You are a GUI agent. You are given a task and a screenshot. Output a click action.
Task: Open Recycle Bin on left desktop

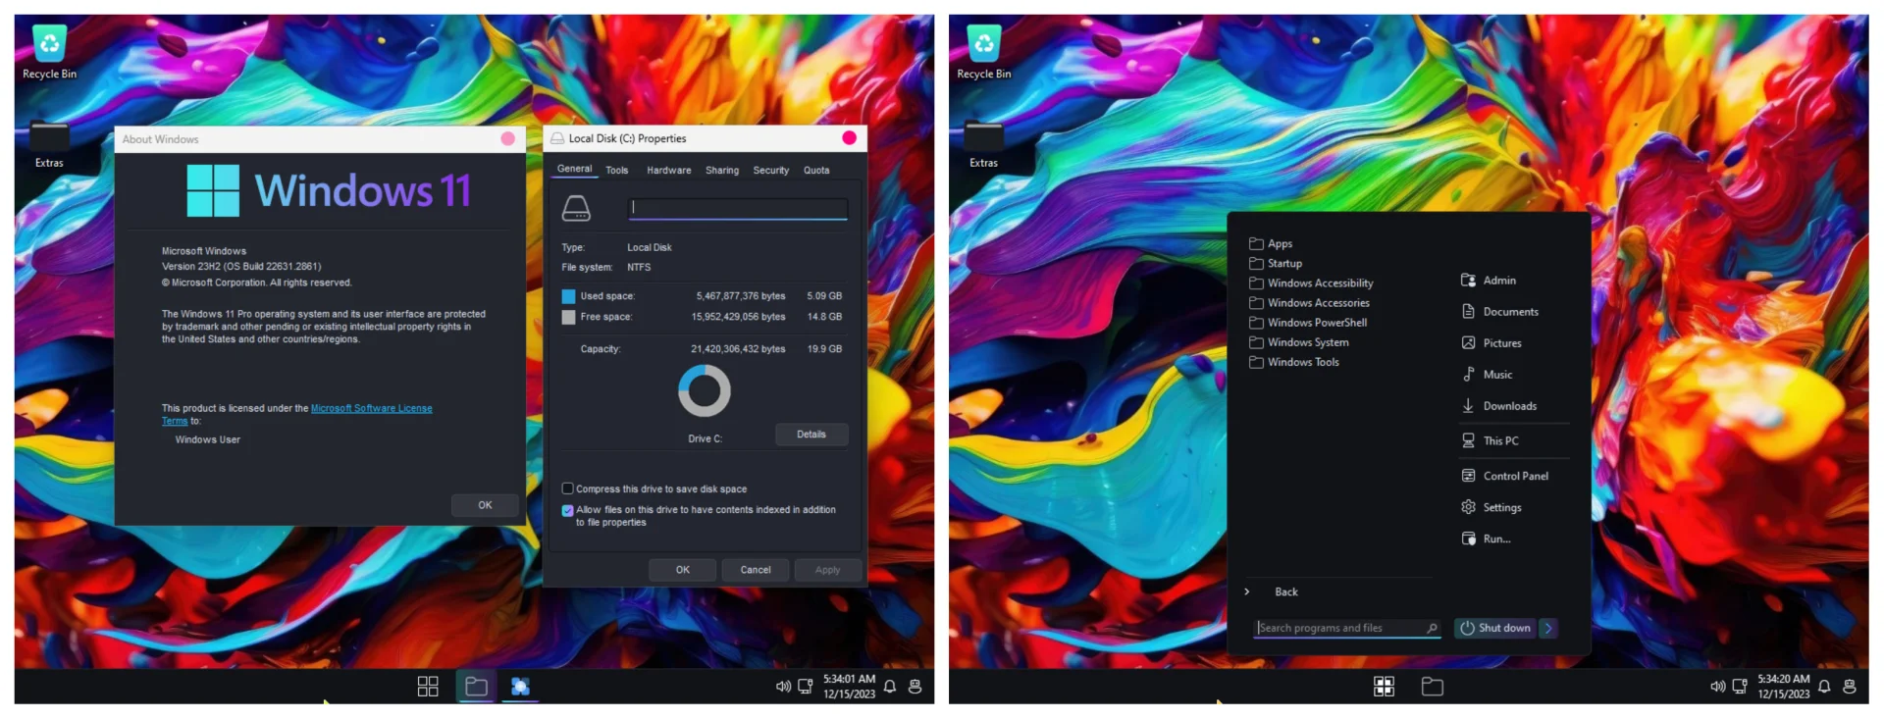click(x=49, y=52)
